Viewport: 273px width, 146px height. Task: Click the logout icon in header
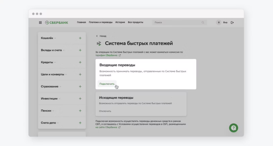pos(232,22)
